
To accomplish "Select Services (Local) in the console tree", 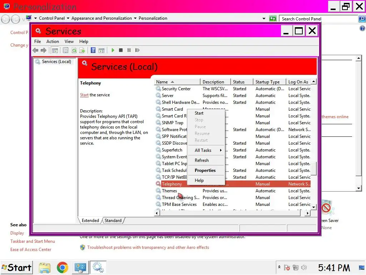I will click(x=56, y=62).
